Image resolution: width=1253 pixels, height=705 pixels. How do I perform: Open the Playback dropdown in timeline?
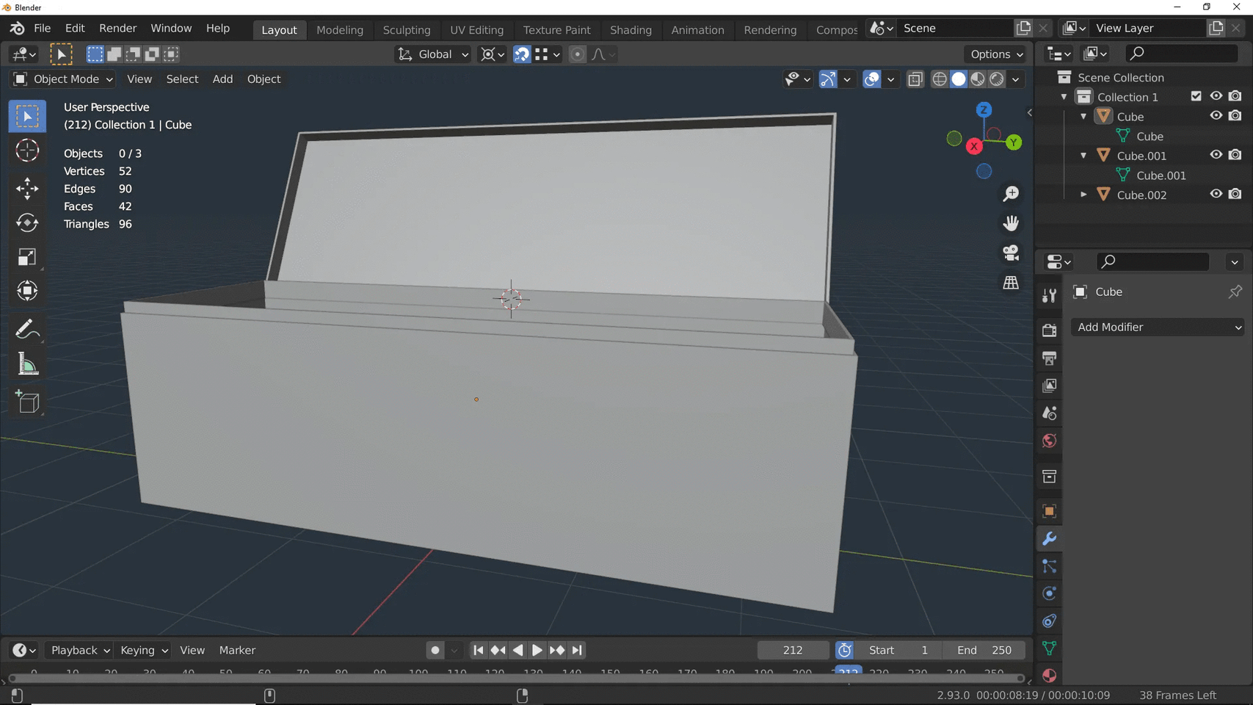[79, 650]
